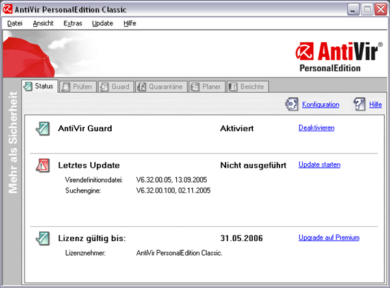Click the 31.05.2006 license date
This screenshot has height=288, width=390.
tap(242, 239)
